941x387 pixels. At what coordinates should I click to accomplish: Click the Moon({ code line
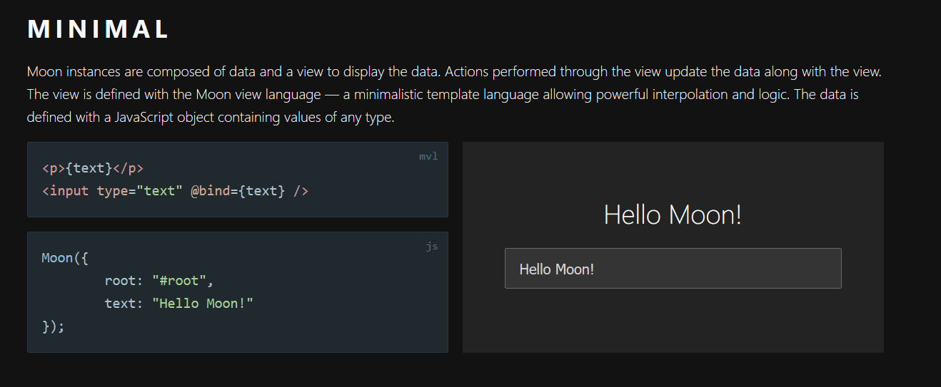pyautogui.click(x=65, y=258)
